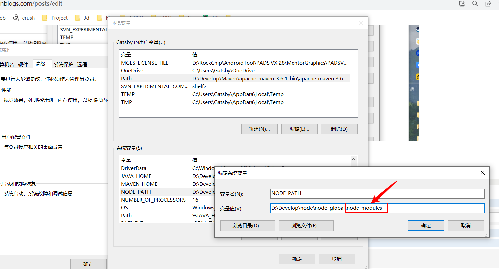499x269 pixels.
Task: Select the Path user variable row
Action: (x=234, y=78)
